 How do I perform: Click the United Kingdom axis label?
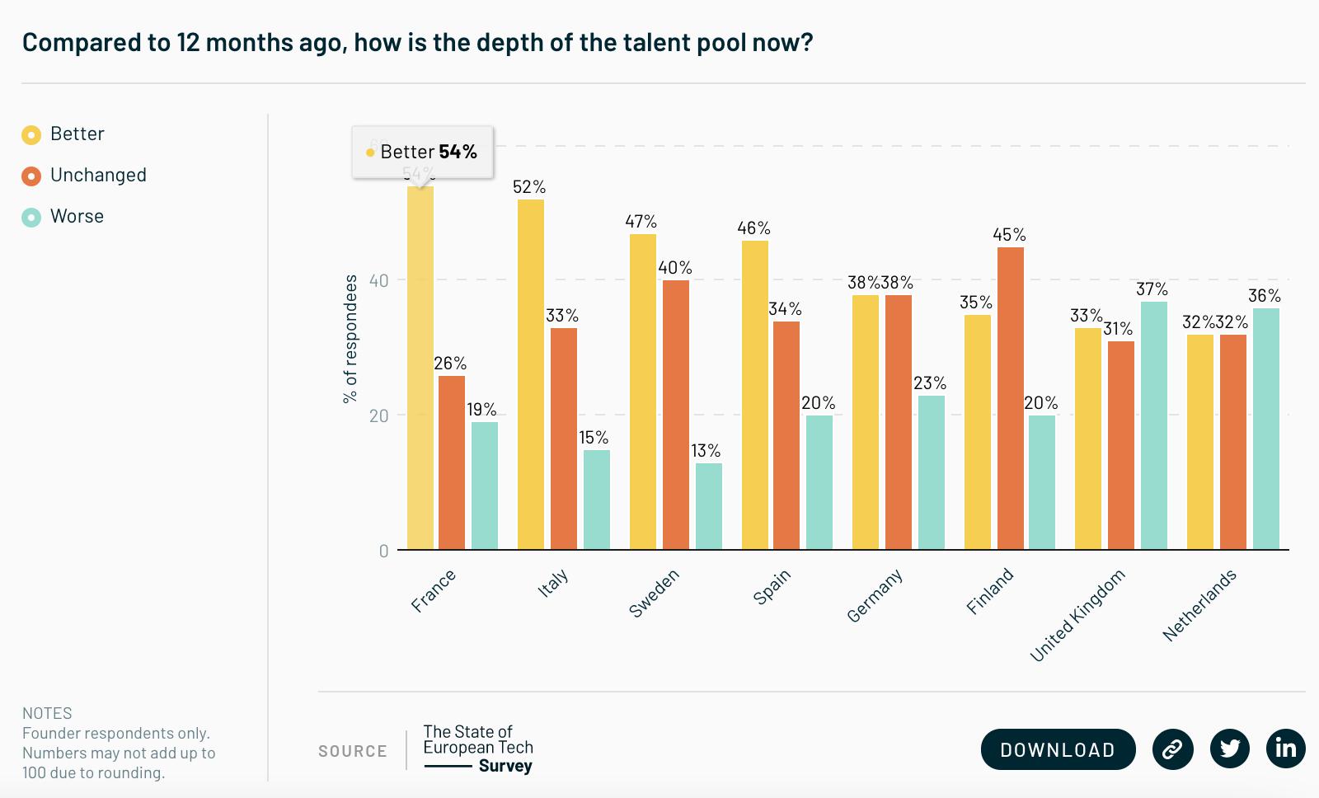click(1077, 615)
